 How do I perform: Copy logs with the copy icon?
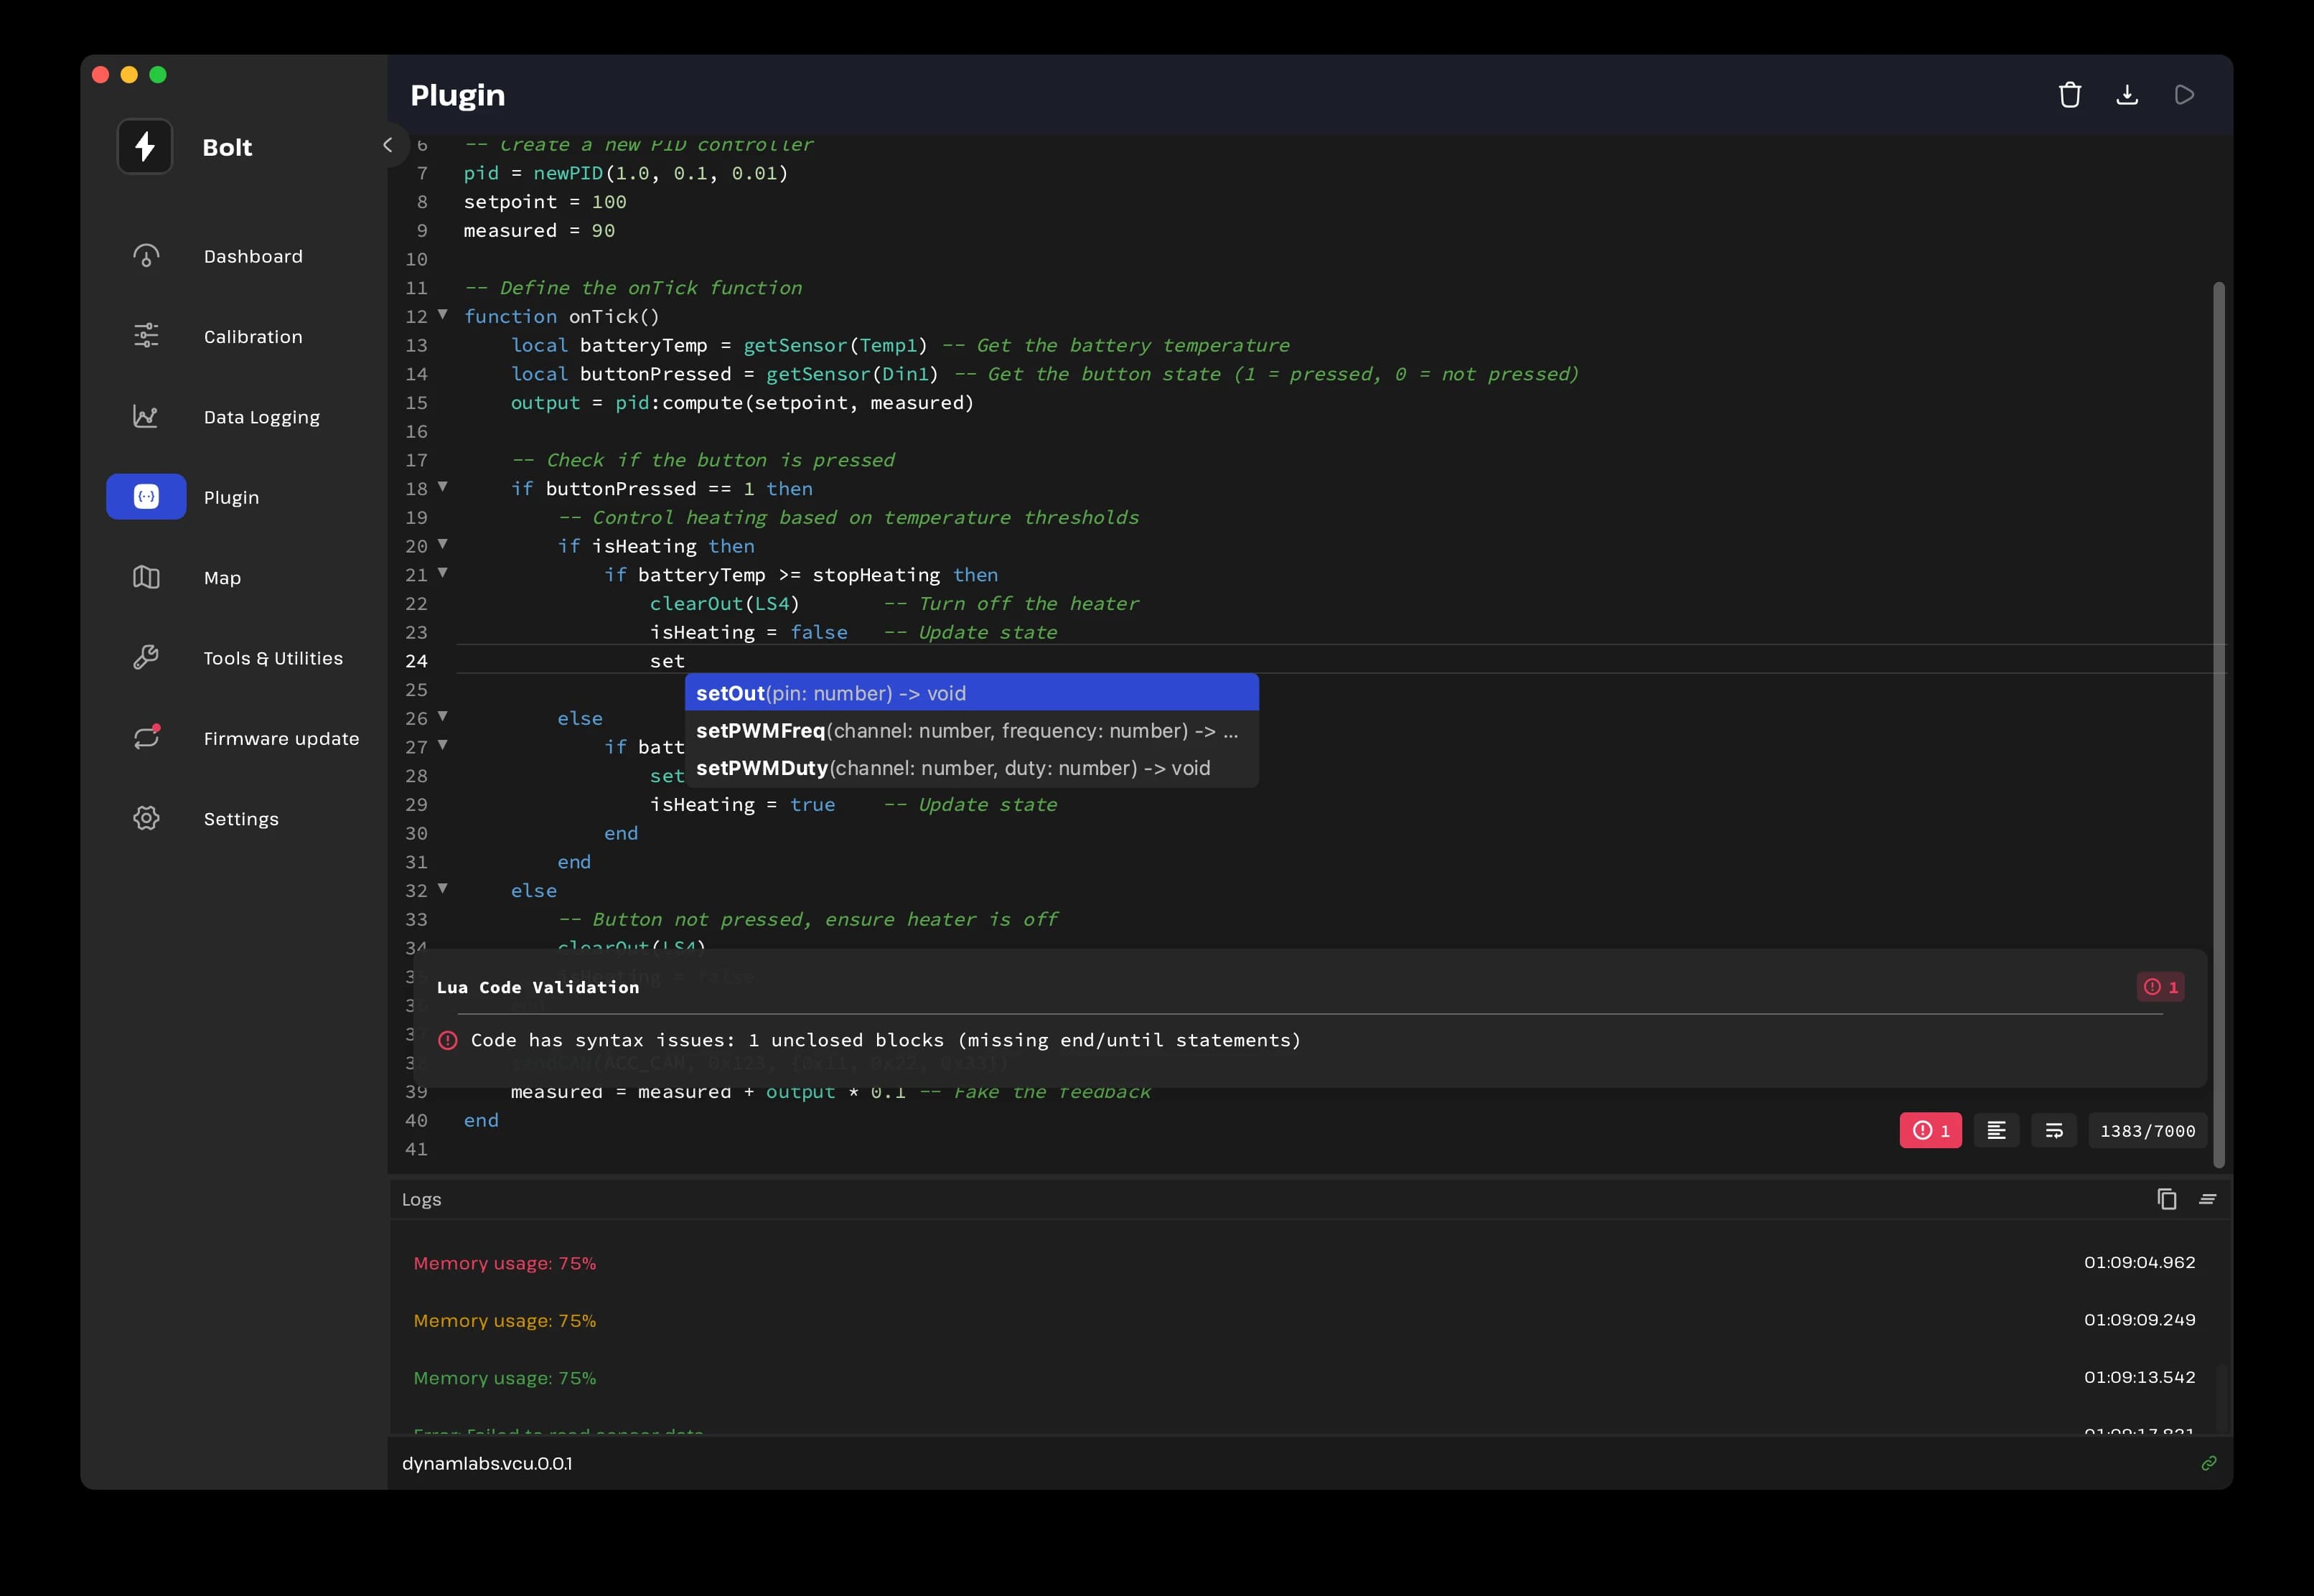2166,1199
